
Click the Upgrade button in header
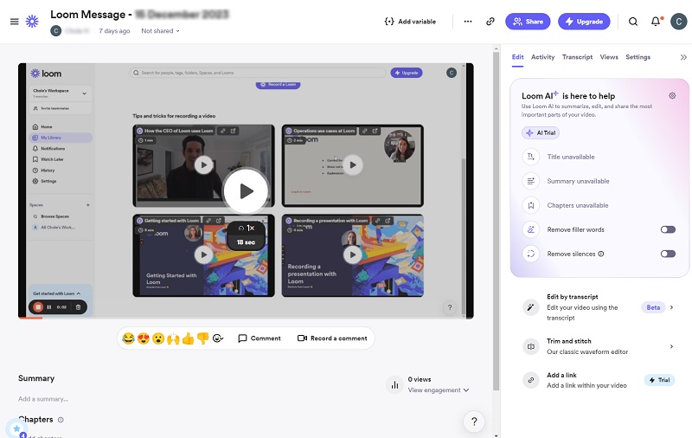point(584,21)
